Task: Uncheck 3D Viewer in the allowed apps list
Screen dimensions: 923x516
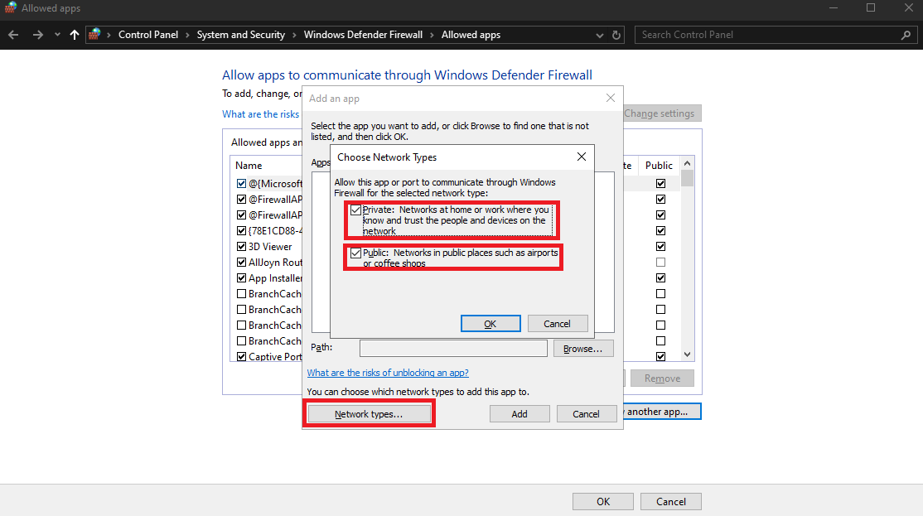Action: 239,246
